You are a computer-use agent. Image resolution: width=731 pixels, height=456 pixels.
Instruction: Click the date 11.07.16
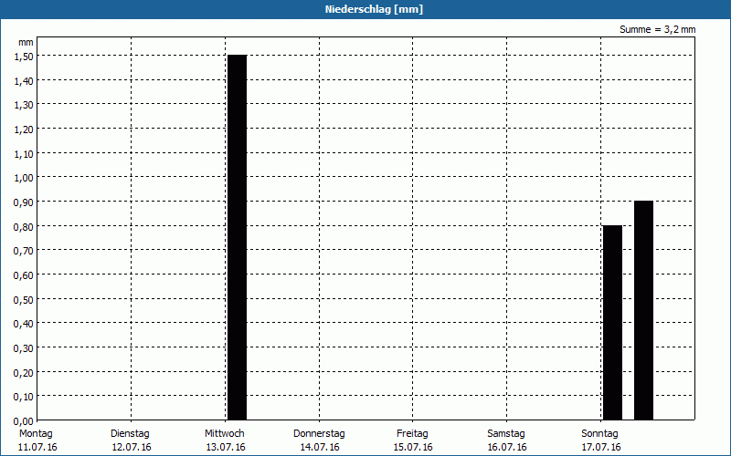click(x=37, y=448)
